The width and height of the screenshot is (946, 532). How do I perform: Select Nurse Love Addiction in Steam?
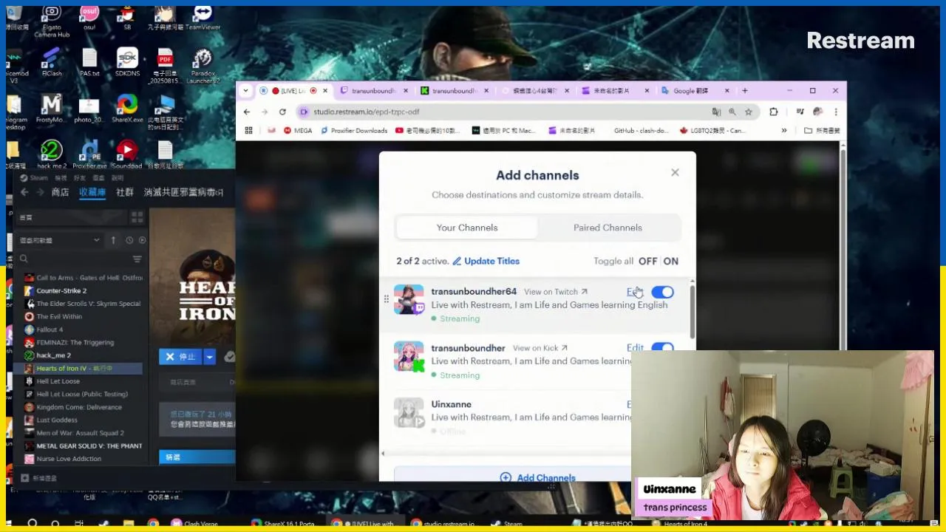69,459
